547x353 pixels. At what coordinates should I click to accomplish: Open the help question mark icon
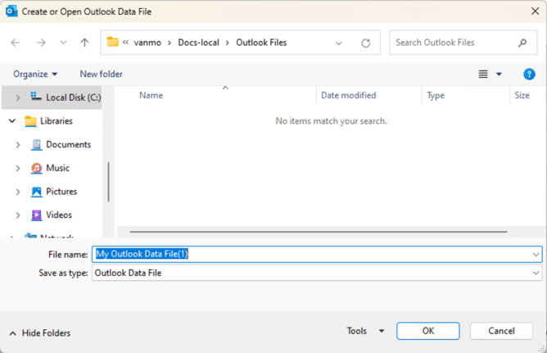pos(529,74)
